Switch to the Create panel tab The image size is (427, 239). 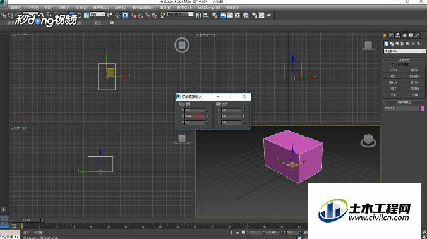point(385,35)
